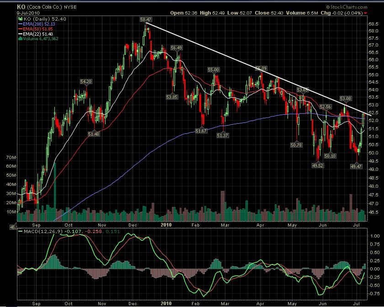Click '70M' on the volume axis
This screenshot has height=307, width=384.
(x=11, y=157)
